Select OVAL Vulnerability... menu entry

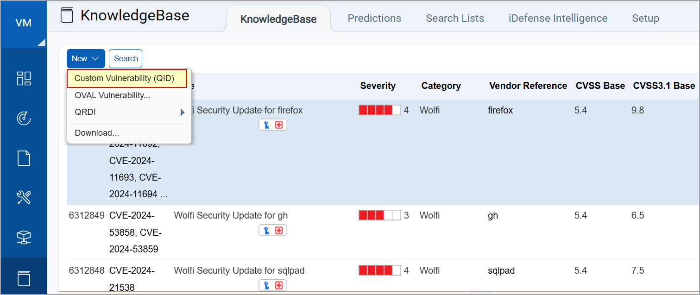[x=113, y=95]
